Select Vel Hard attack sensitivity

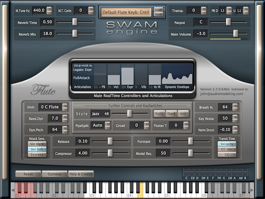pos(37,144)
